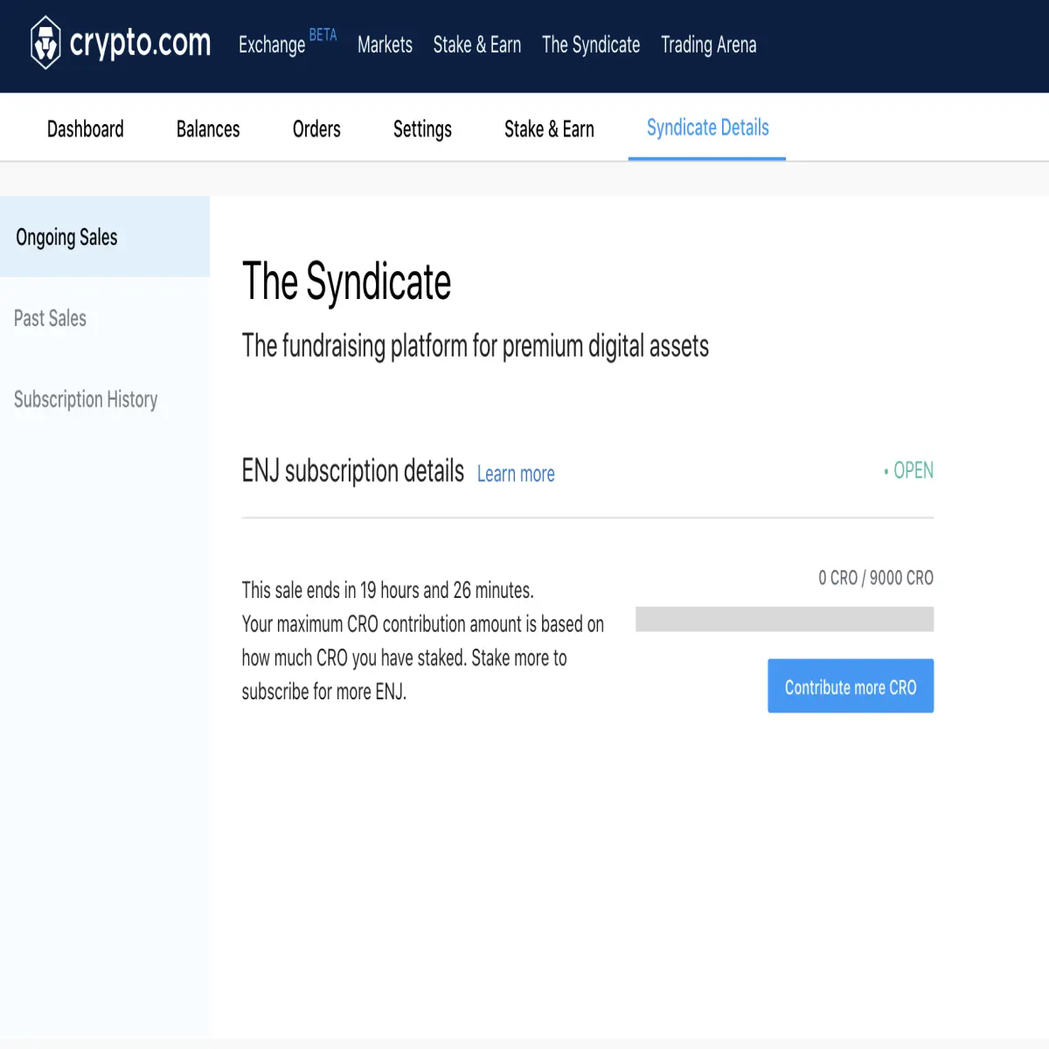
Task: Click the ENJ subscription details heading
Action: coord(353,470)
